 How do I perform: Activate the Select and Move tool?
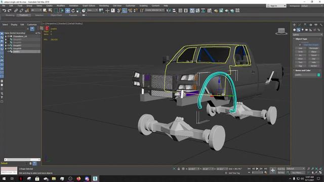pos(67,11)
